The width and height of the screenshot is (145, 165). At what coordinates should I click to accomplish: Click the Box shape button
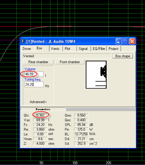click(x=123, y=56)
